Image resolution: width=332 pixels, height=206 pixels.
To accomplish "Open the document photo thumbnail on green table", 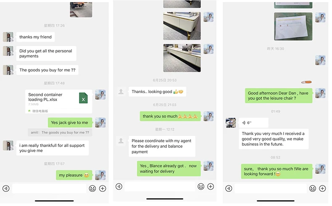I will [293, 26].
